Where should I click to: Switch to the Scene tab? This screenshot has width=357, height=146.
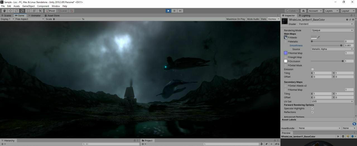click(x=6, y=16)
